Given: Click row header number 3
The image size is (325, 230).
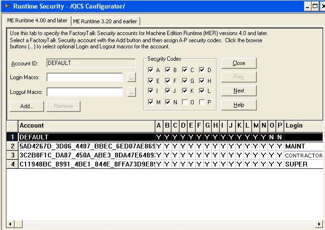Looking at the screenshot, I should pos(12,155).
